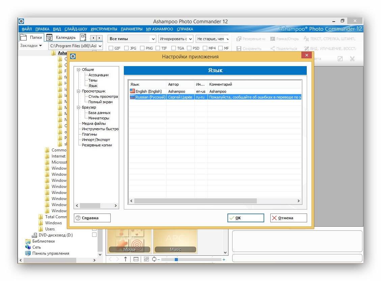Click the settings dialog title bar icon
The width and height of the screenshot is (381, 281).
73,56
